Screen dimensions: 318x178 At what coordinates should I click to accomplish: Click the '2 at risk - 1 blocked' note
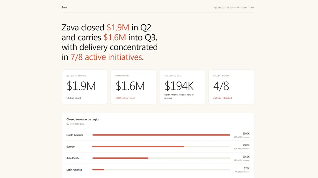222,98
